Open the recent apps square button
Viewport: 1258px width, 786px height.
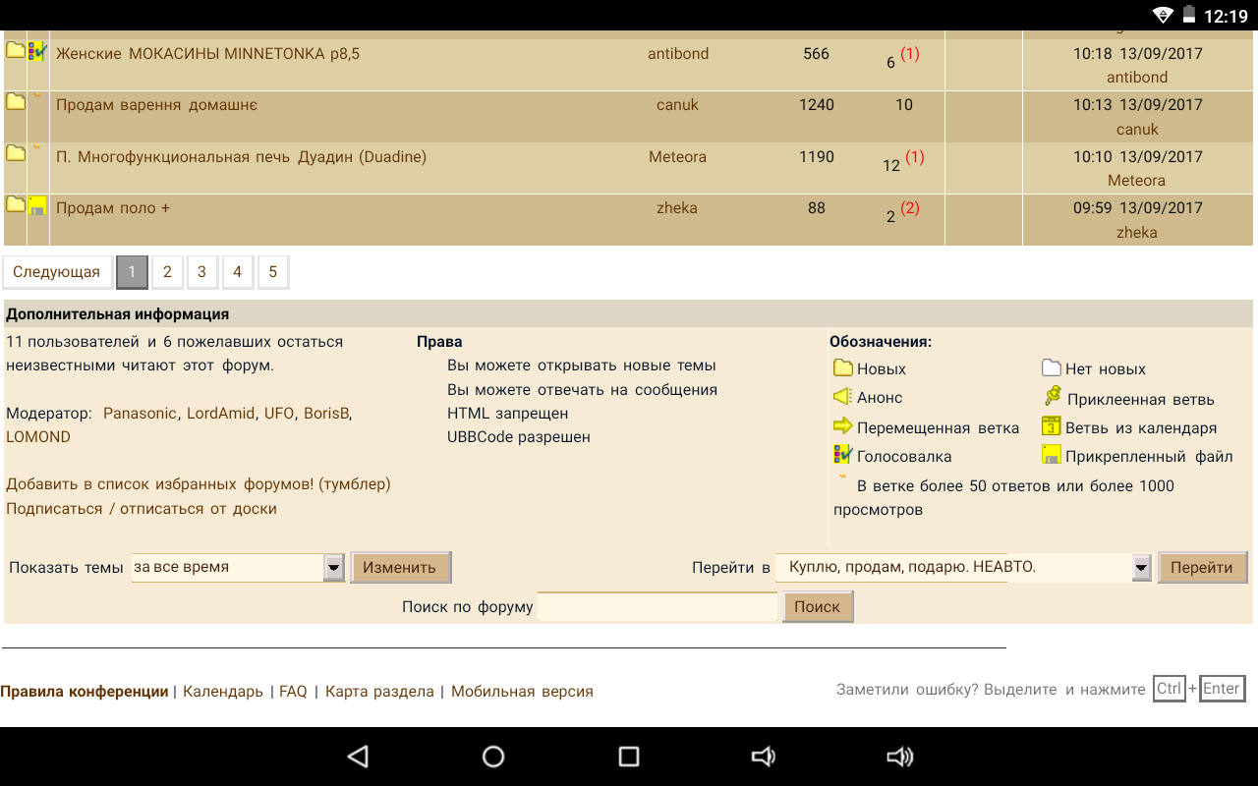coord(628,756)
